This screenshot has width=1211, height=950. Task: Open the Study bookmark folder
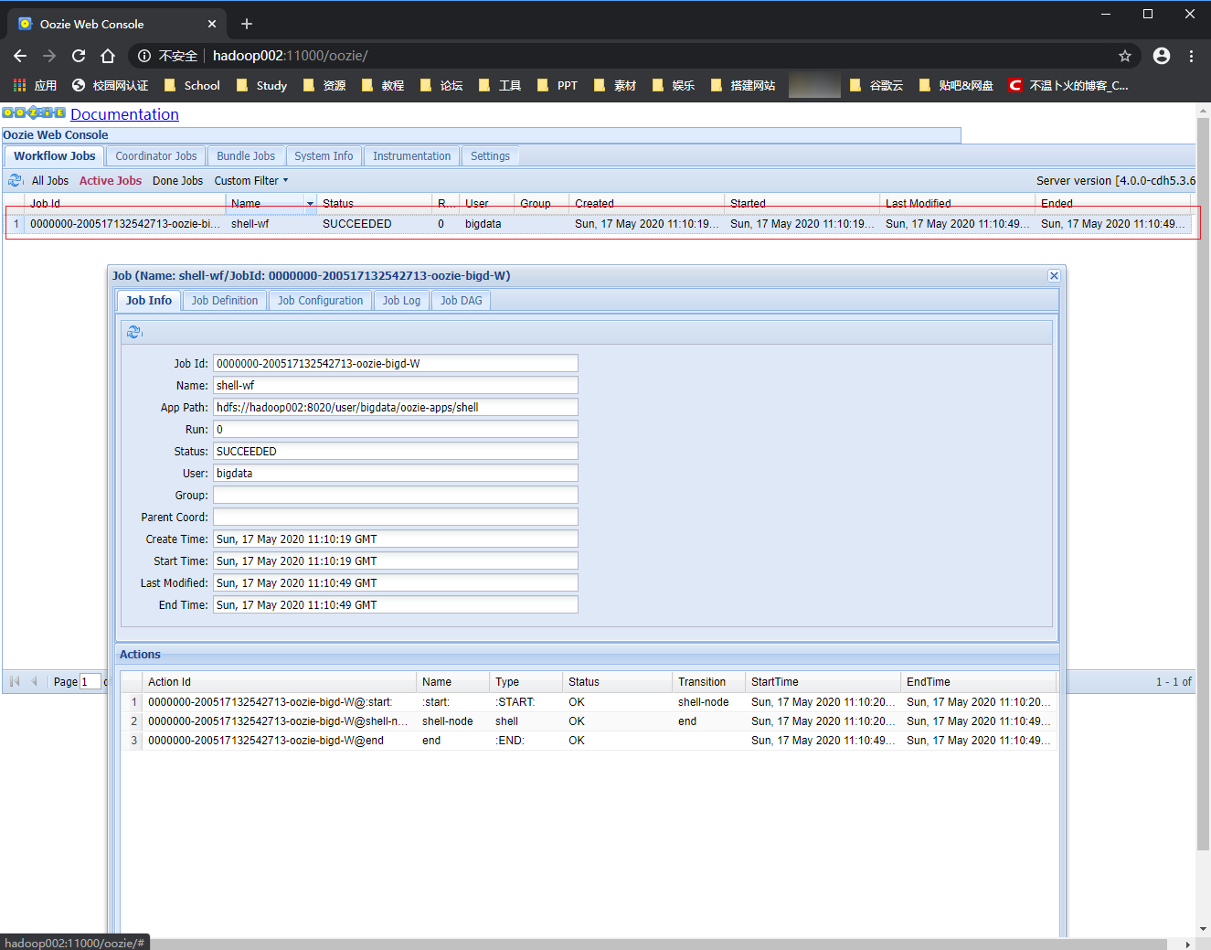[262, 85]
